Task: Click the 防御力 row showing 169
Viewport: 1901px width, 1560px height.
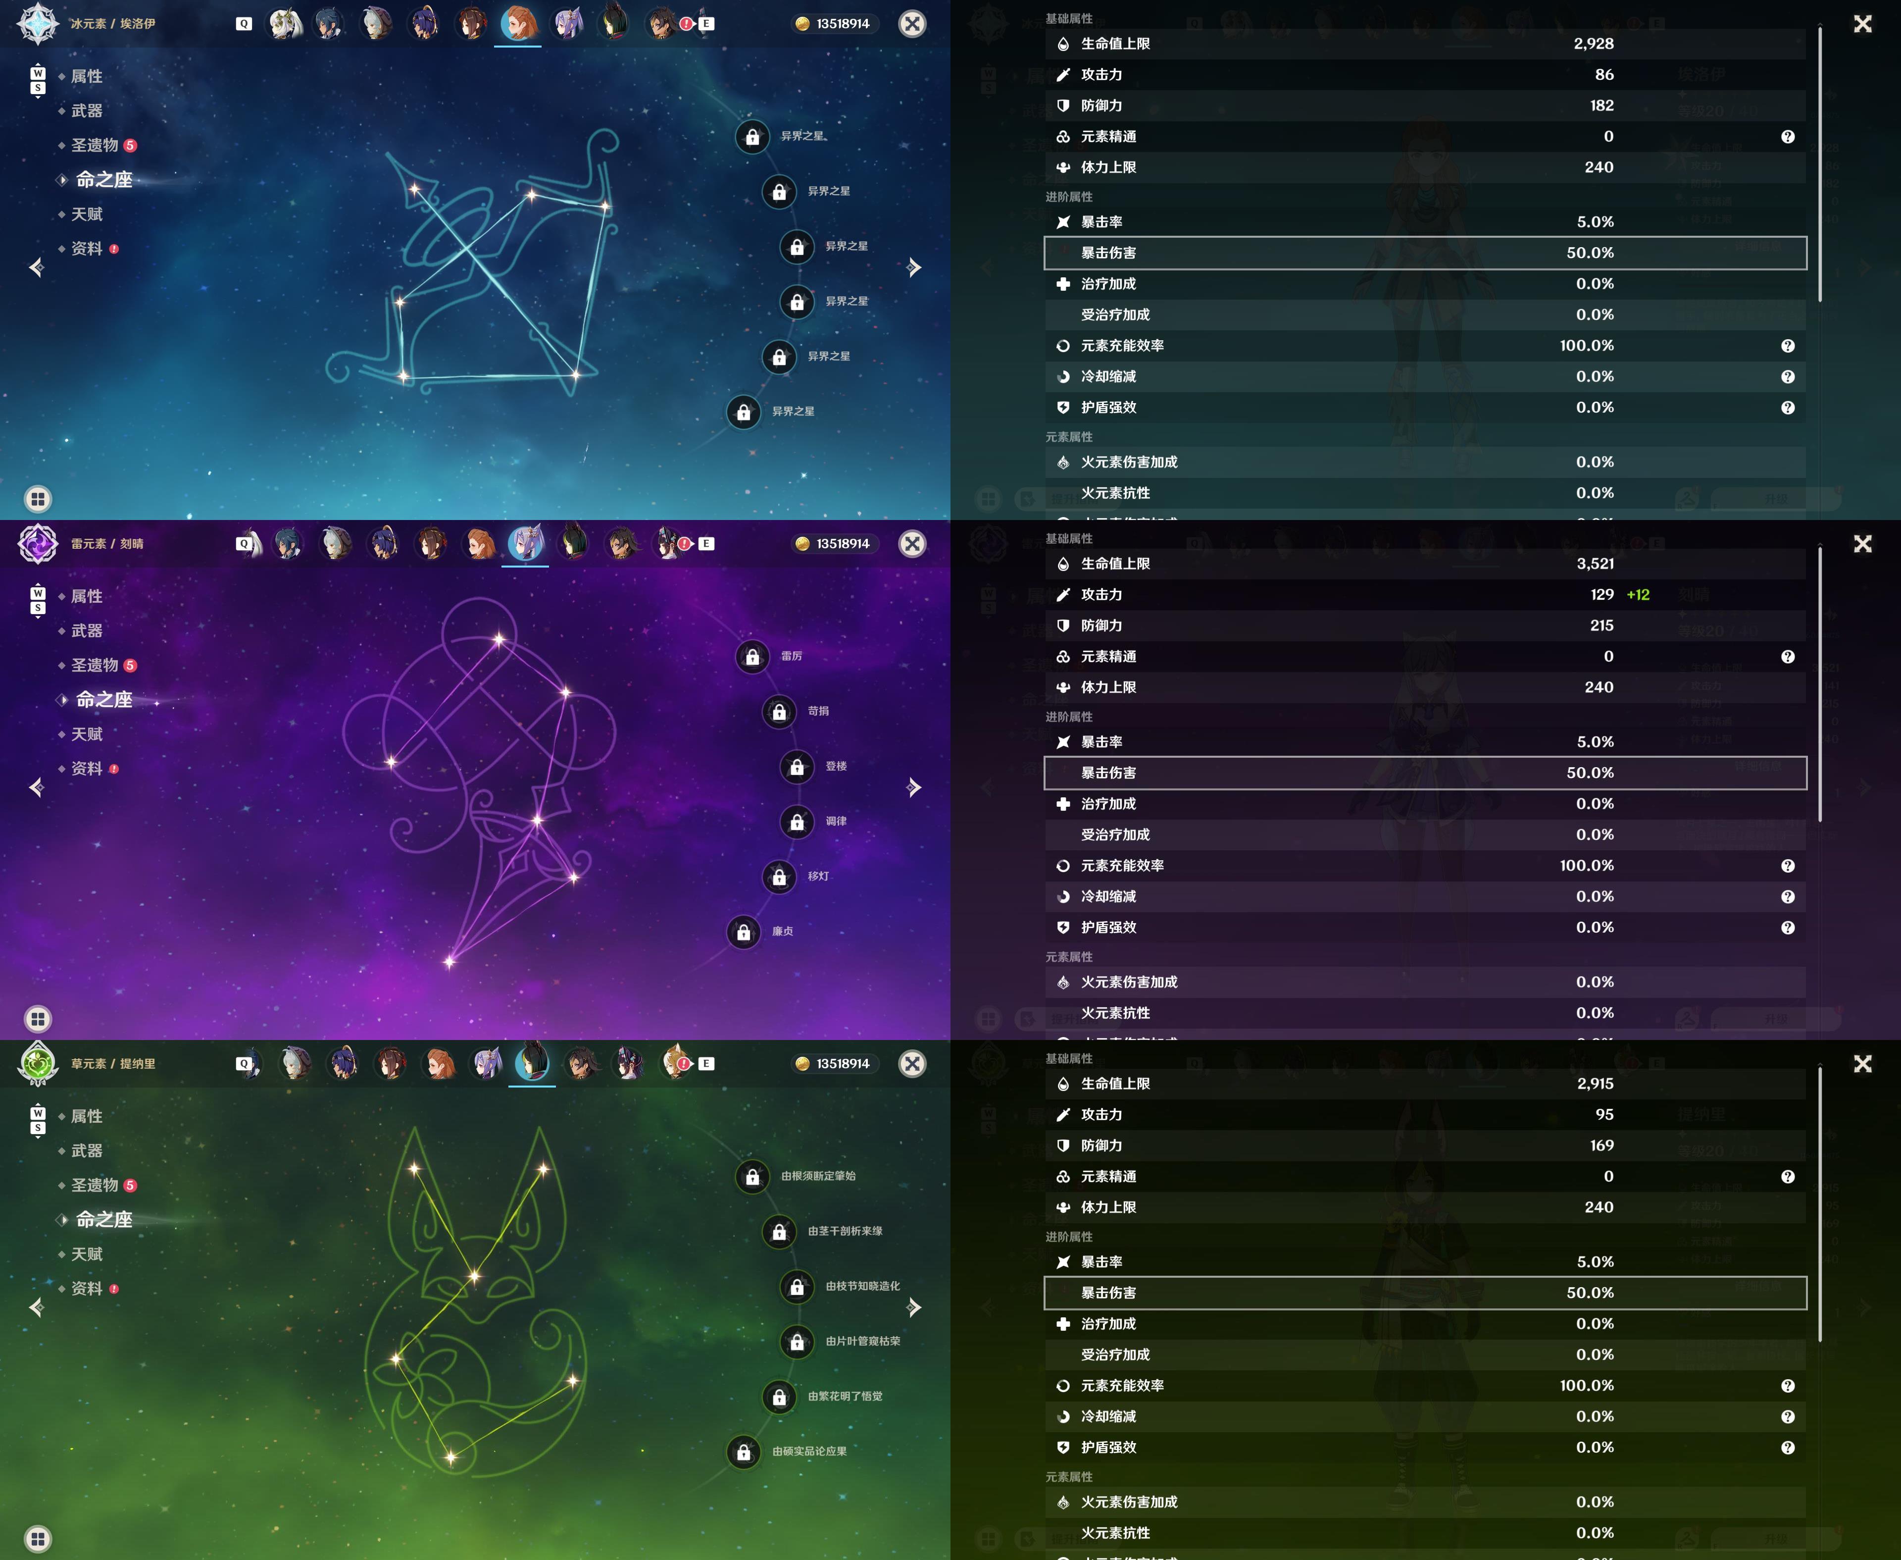Action: [x=1425, y=1145]
